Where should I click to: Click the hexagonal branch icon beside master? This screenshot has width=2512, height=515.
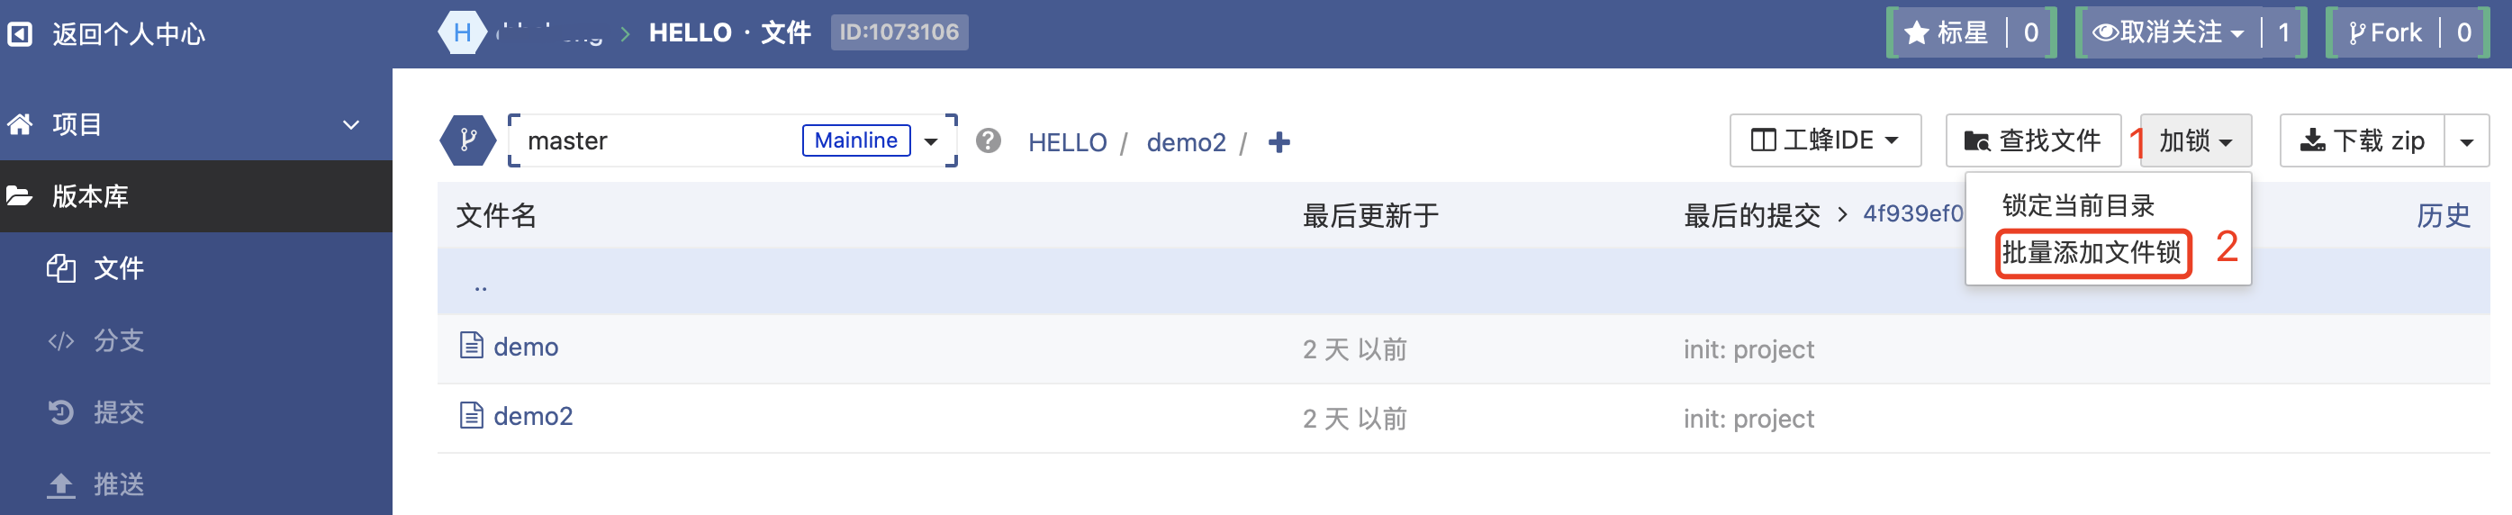click(468, 140)
